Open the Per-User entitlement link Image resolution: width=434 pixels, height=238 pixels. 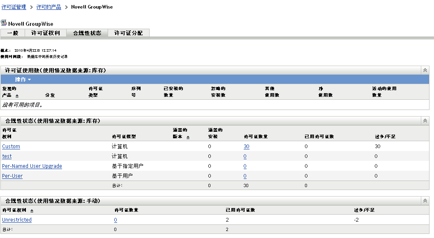tap(12, 176)
